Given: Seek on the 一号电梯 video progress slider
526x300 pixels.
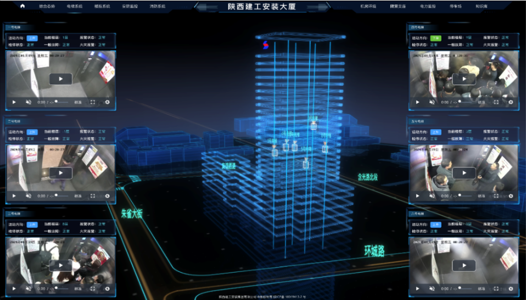Looking at the screenshot, I should 61,102.
